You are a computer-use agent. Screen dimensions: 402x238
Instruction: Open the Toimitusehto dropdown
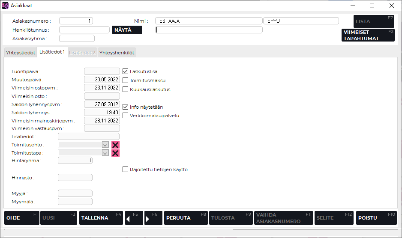click(x=105, y=145)
